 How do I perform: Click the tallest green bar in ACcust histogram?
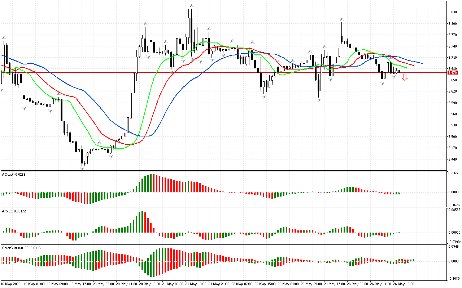click(x=142, y=221)
